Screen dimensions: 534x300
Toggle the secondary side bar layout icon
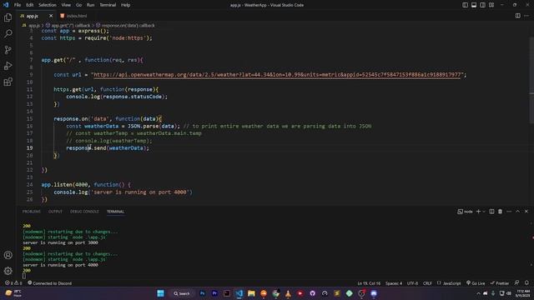tap(482, 5)
